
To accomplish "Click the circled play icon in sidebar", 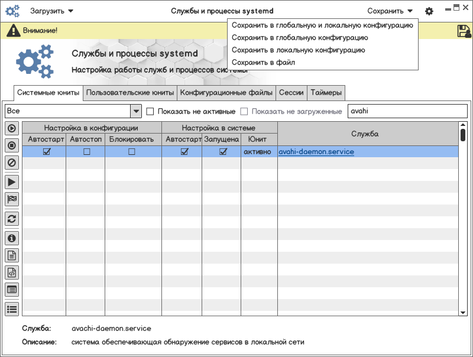I will 11,128.
